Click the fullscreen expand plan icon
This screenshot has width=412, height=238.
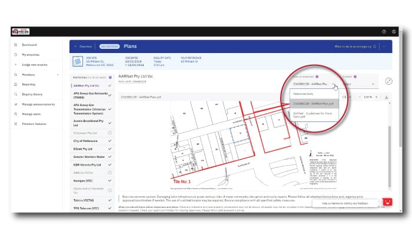tap(389, 82)
